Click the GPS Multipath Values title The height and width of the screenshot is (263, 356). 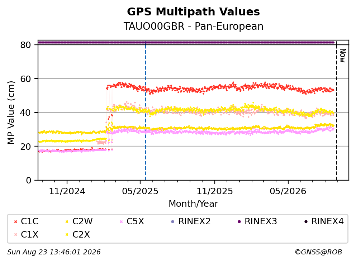[x=193, y=12]
